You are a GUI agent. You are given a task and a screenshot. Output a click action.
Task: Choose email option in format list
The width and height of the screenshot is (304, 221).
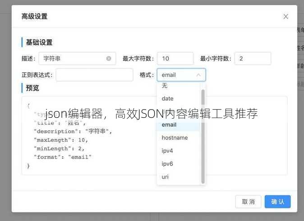pos(178,124)
